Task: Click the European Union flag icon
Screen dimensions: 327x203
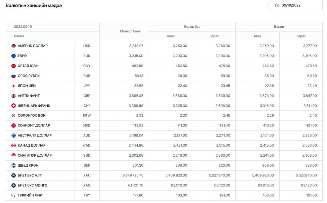Action: pyautogui.click(x=13, y=56)
